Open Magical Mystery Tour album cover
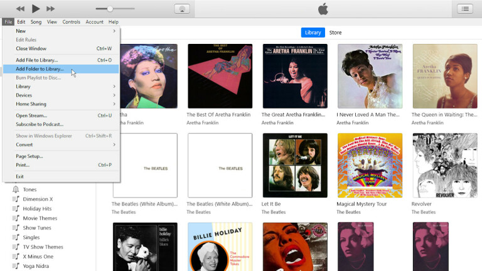This screenshot has width=482, height=271. [370, 166]
